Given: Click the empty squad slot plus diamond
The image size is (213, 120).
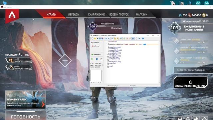Looking at the screenshot, I should (65, 61).
